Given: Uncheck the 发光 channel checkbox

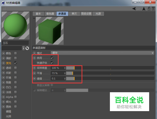Looking at the screenshot, I should tap(15, 63).
